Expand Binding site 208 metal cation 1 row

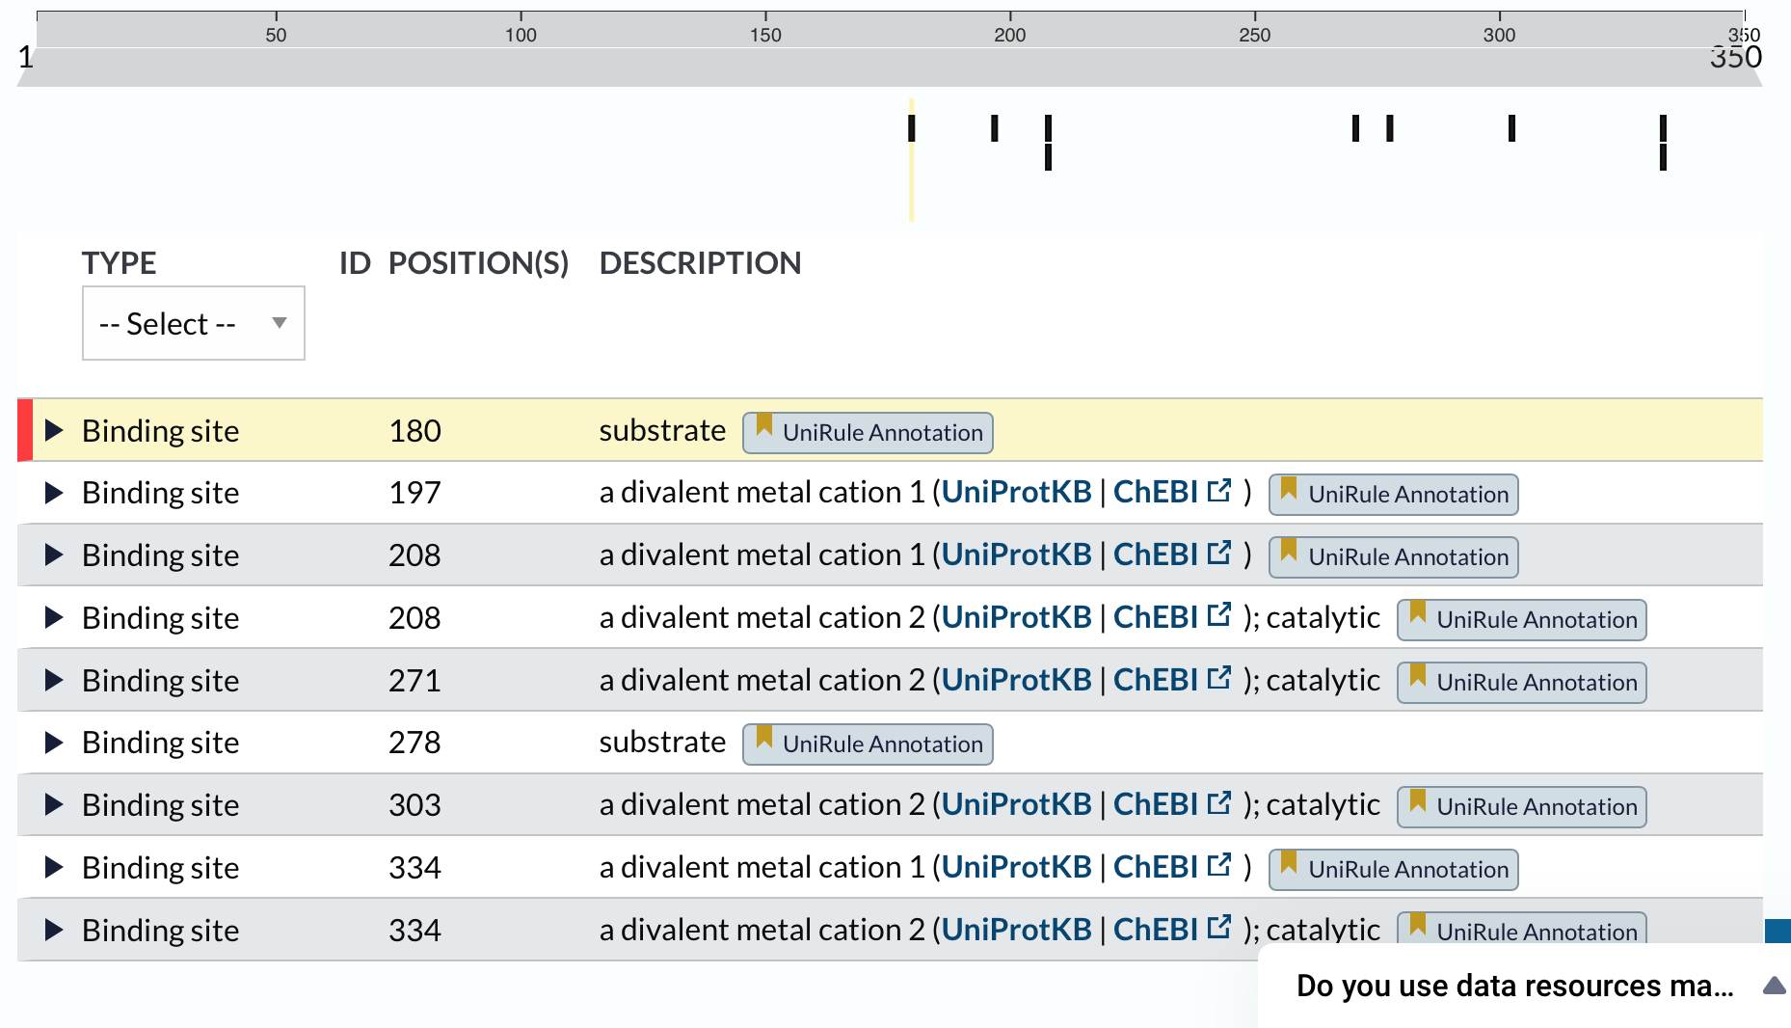pyautogui.click(x=54, y=555)
